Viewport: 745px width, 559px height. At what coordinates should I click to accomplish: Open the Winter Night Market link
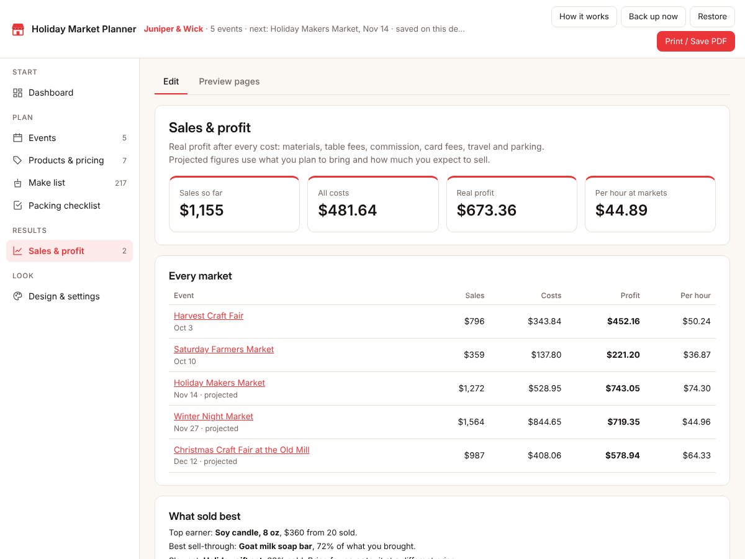[x=214, y=416]
